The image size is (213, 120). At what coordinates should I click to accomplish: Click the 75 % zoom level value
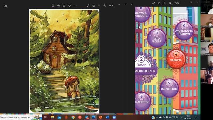tap(177, 3)
